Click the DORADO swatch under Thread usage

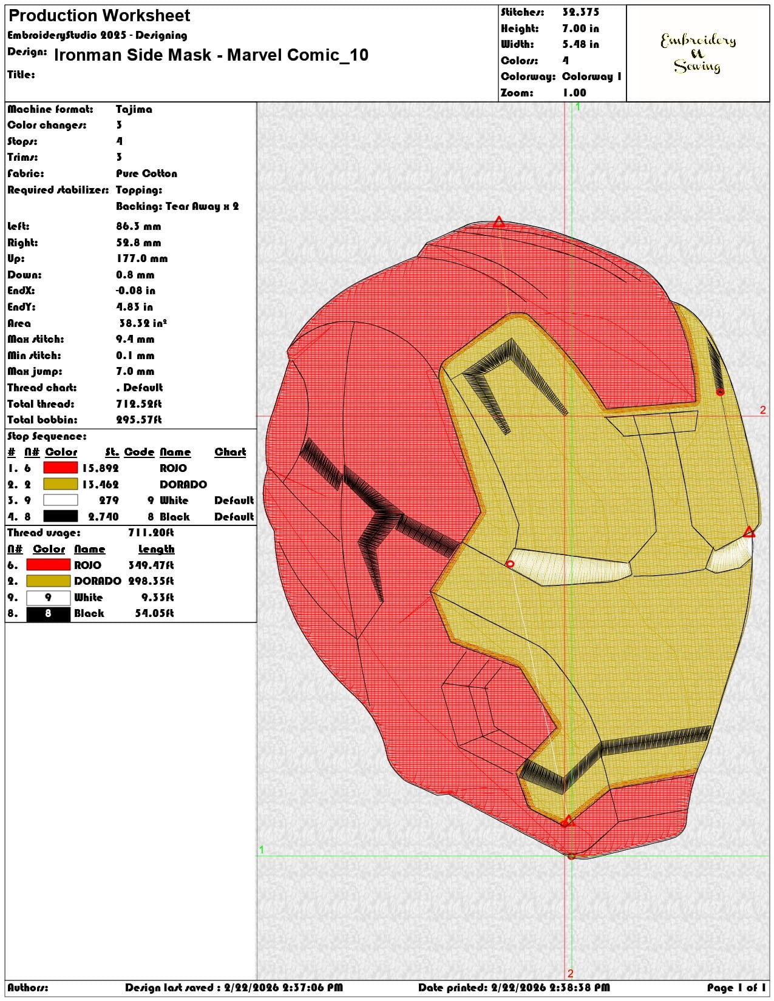[x=48, y=581]
